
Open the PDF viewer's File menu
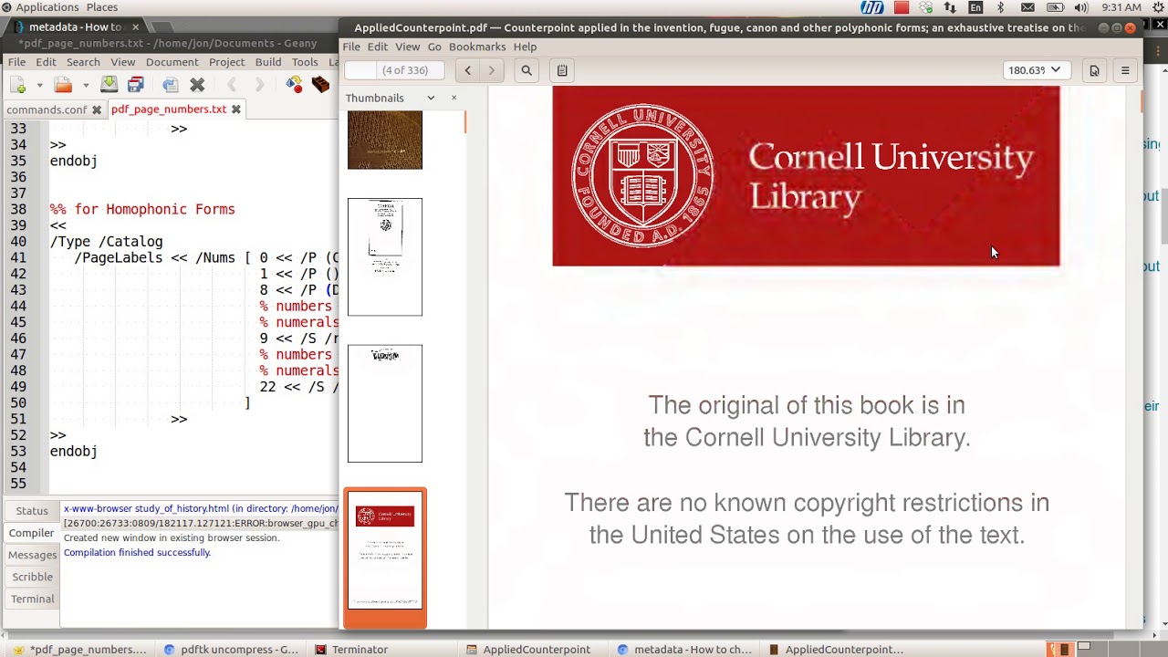tap(351, 47)
